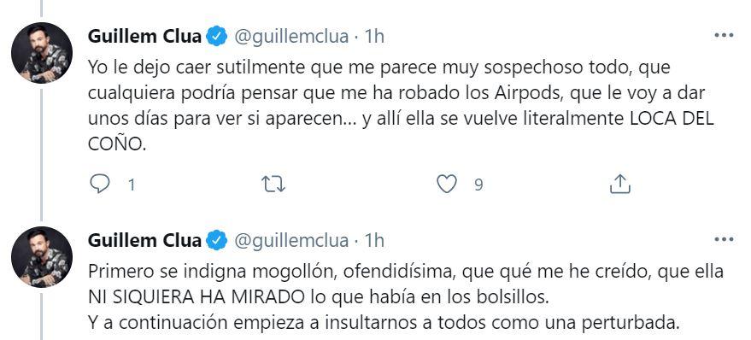Like the tweet with 9 likes
751x340 pixels.
coord(447,184)
